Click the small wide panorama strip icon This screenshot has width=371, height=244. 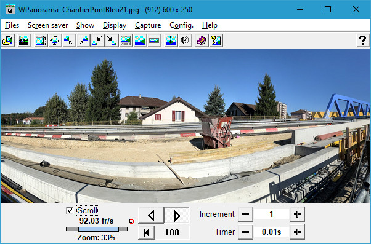(154, 41)
